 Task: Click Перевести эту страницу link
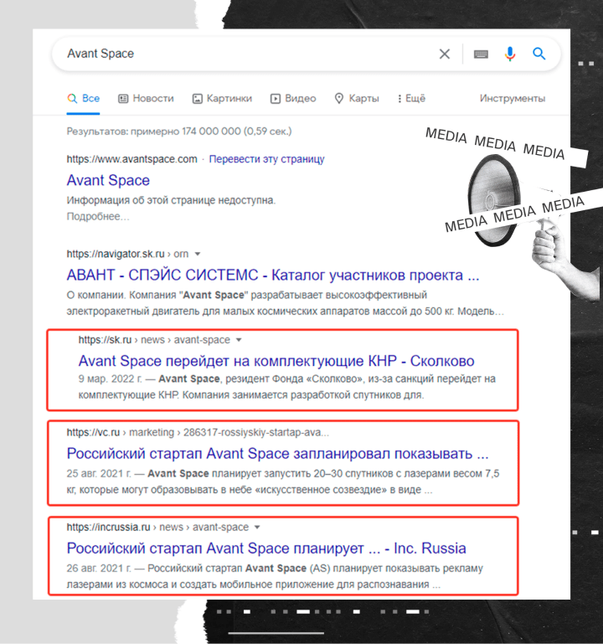266,159
